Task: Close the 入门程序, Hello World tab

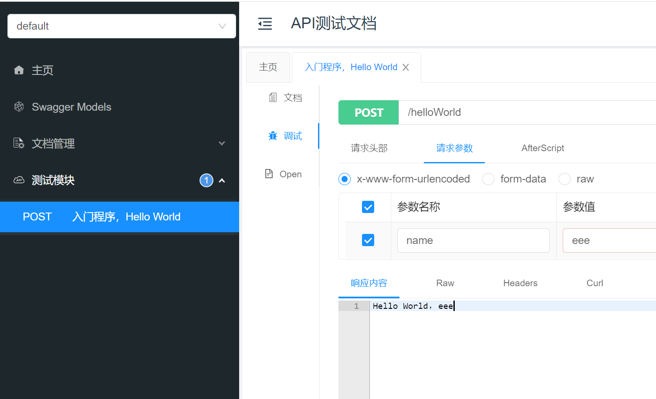Action: (406, 68)
